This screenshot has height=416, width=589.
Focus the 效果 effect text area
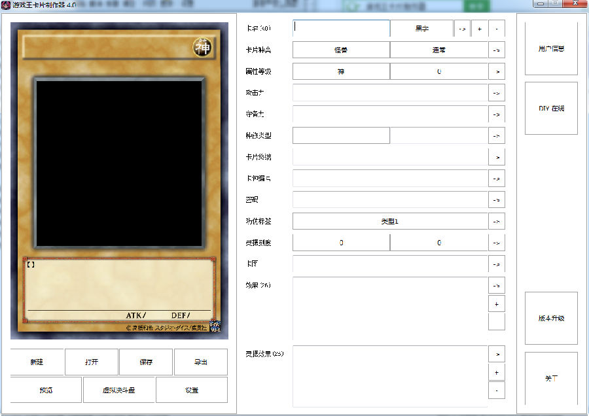390,308
